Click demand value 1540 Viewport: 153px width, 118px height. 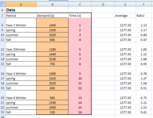(x=52, y=102)
